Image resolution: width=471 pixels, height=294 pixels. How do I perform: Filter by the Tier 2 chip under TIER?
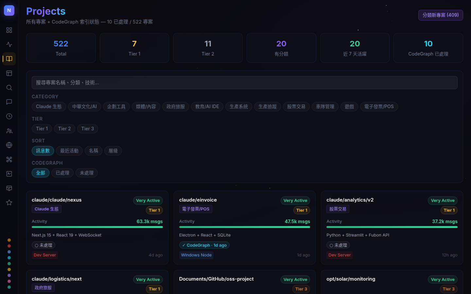pos(64,129)
